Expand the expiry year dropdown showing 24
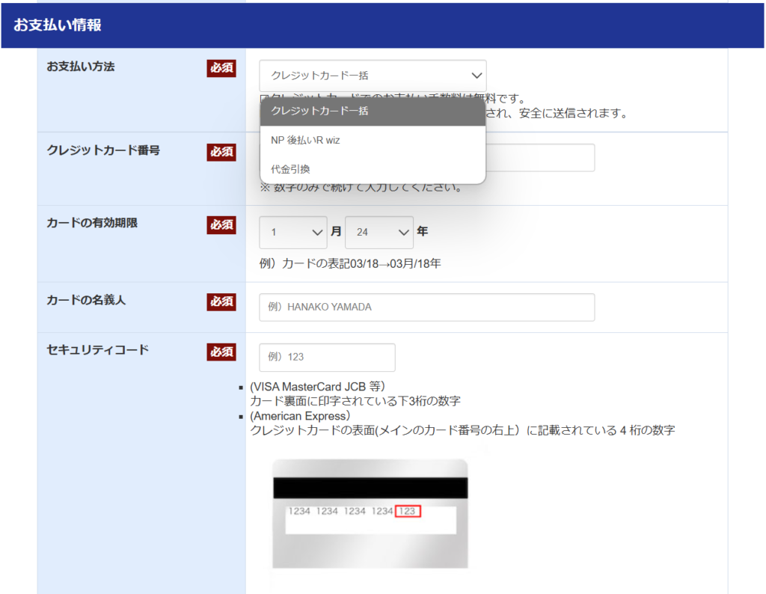 coord(379,233)
